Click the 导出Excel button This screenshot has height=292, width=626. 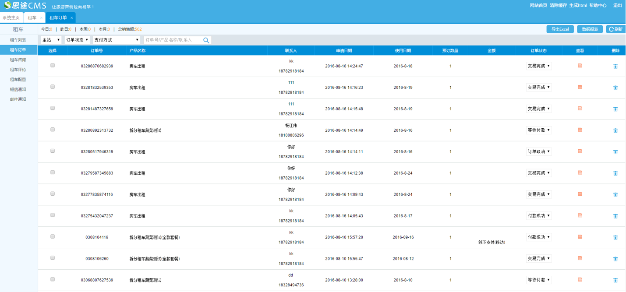click(x=560, y=29)
